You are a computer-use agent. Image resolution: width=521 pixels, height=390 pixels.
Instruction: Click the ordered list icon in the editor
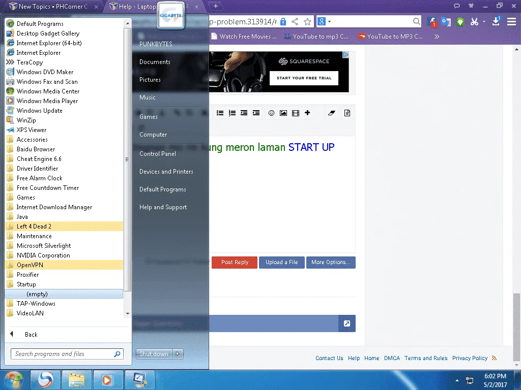tap(232, 113)
